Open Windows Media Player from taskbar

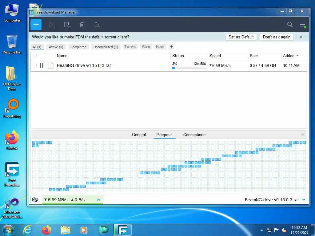[84, 230]
